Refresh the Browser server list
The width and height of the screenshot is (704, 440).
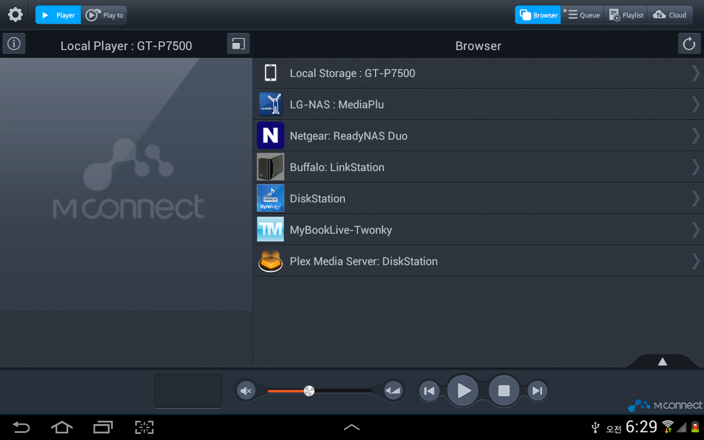[x=689, y=43]
